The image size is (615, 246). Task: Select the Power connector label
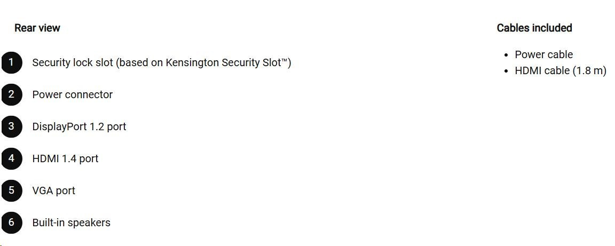[73, 95]
